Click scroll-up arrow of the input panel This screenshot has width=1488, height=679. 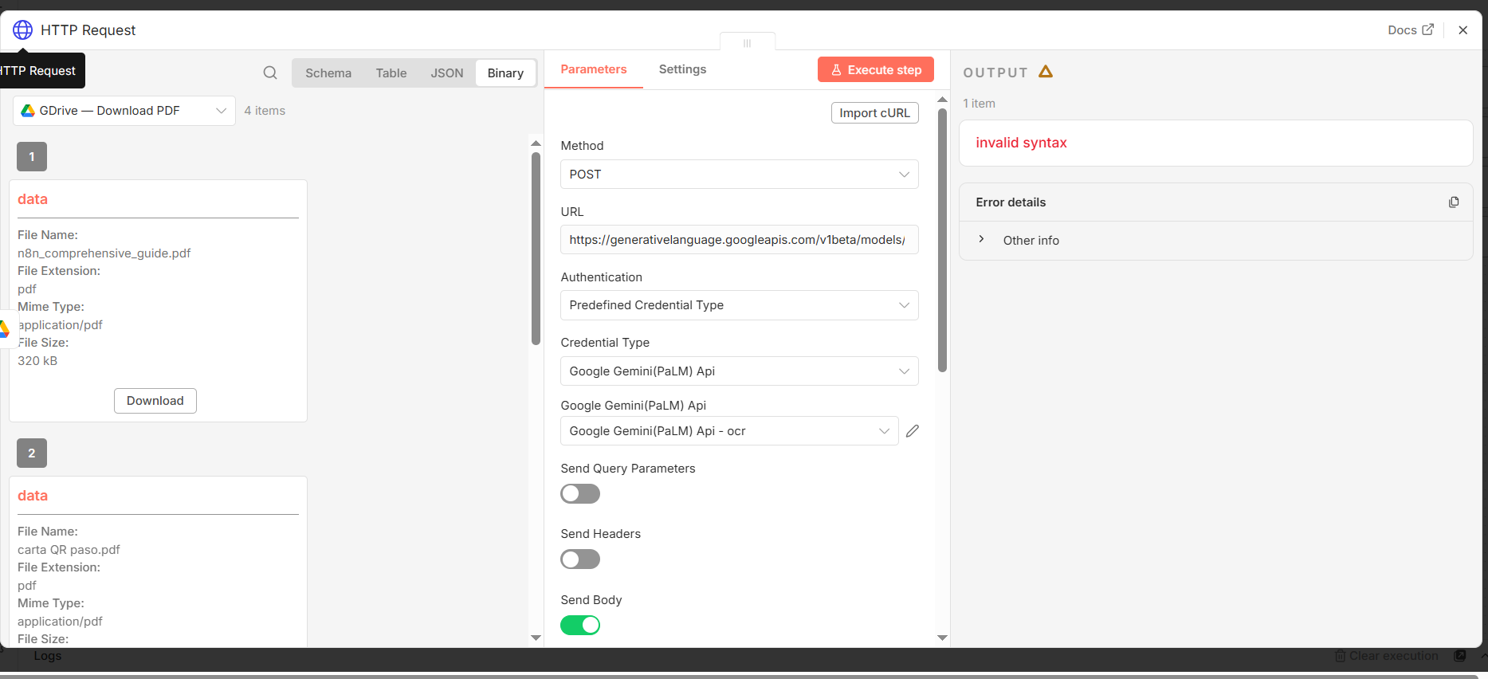click(536, 143)
